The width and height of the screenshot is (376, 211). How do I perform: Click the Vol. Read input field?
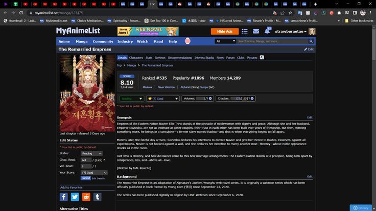(x=86, y=166)
